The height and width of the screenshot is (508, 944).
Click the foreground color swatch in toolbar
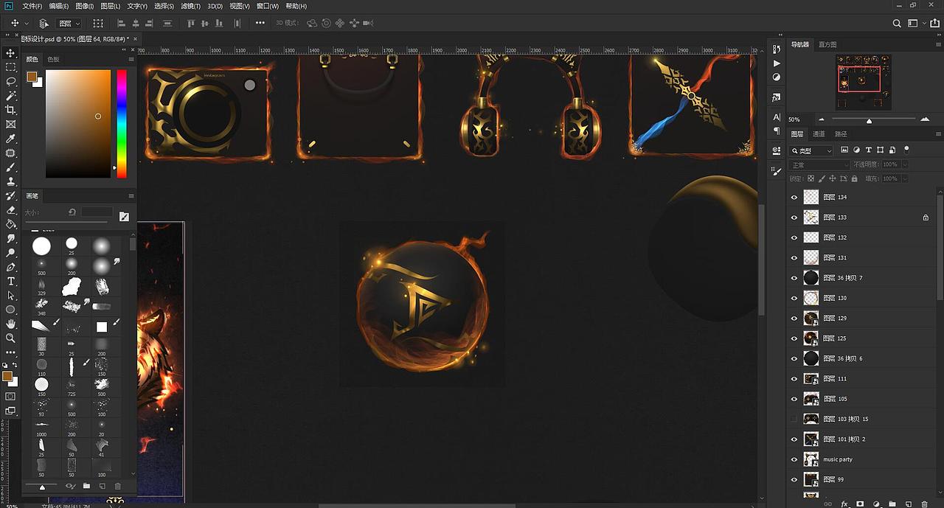click(x=7, y=376)
